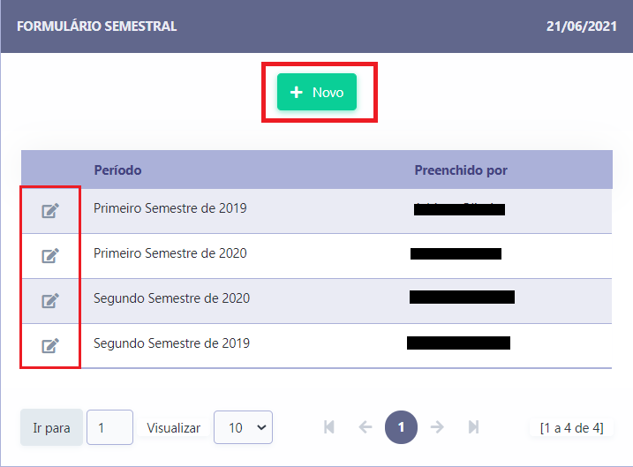
Task: Edit the Segundo Semestre de 2020 entry
Action: (x=50, y=301)
